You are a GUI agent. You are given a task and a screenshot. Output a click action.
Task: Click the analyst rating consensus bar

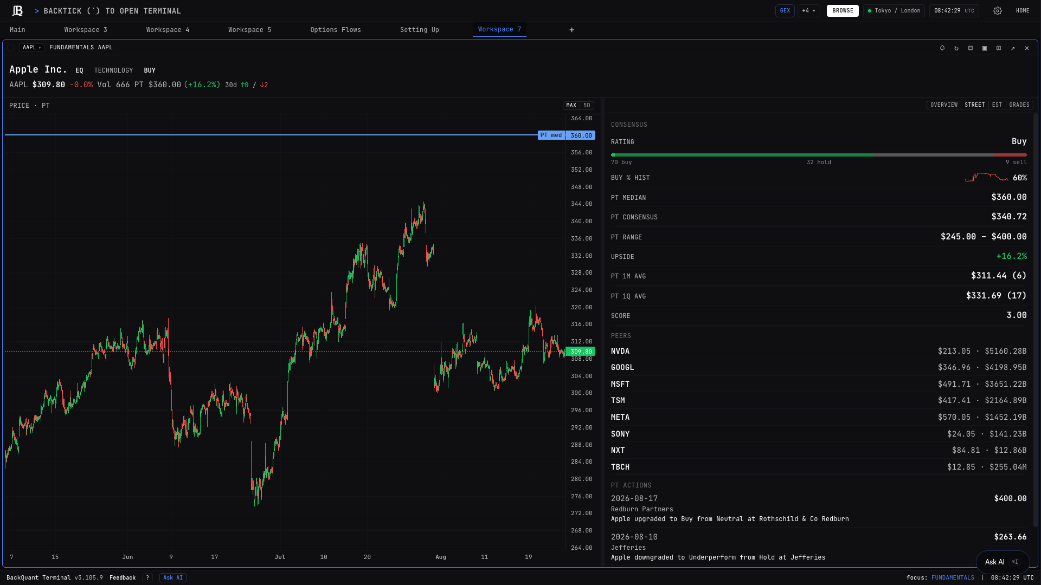click(x=819, y=155)
